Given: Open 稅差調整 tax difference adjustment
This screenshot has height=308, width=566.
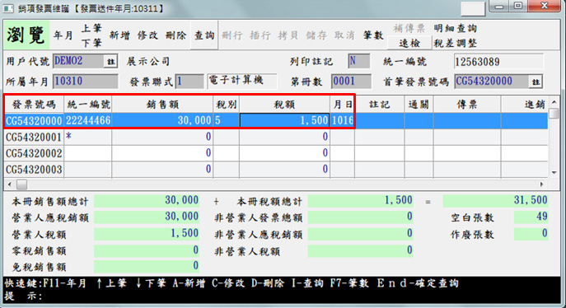Looking at the screenshot, I should point(456,44).
